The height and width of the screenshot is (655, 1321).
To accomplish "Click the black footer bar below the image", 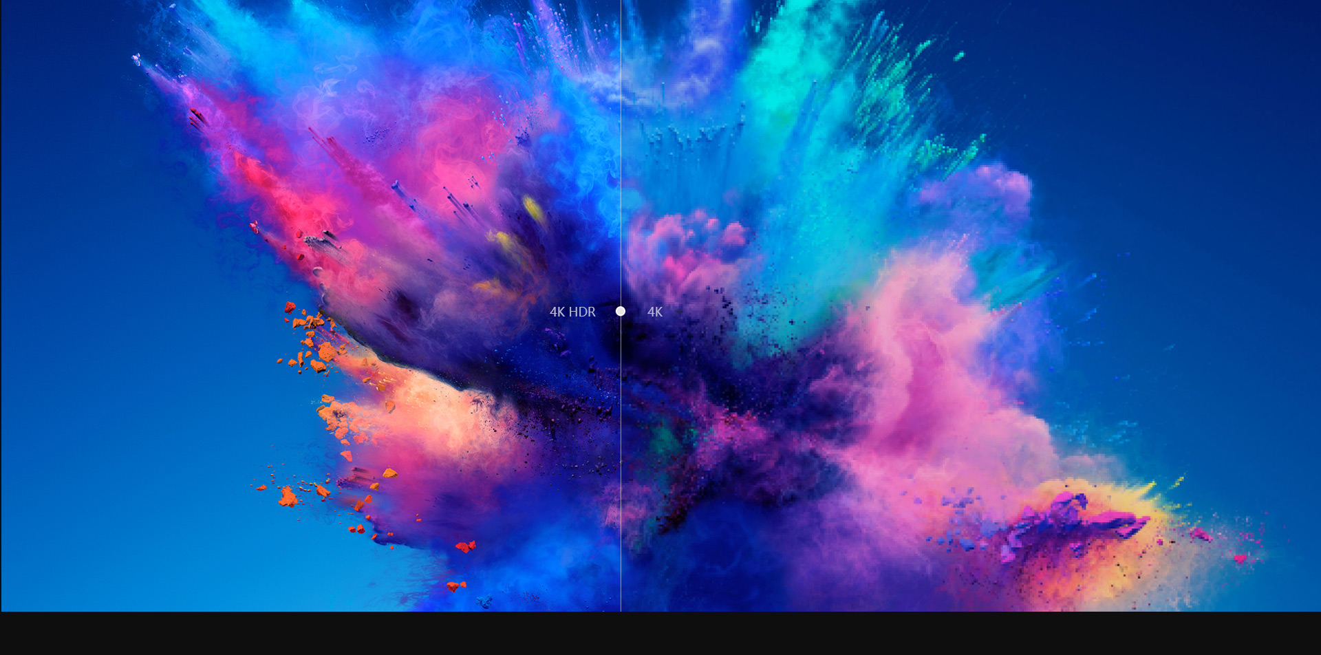I will tap(660, 633).
